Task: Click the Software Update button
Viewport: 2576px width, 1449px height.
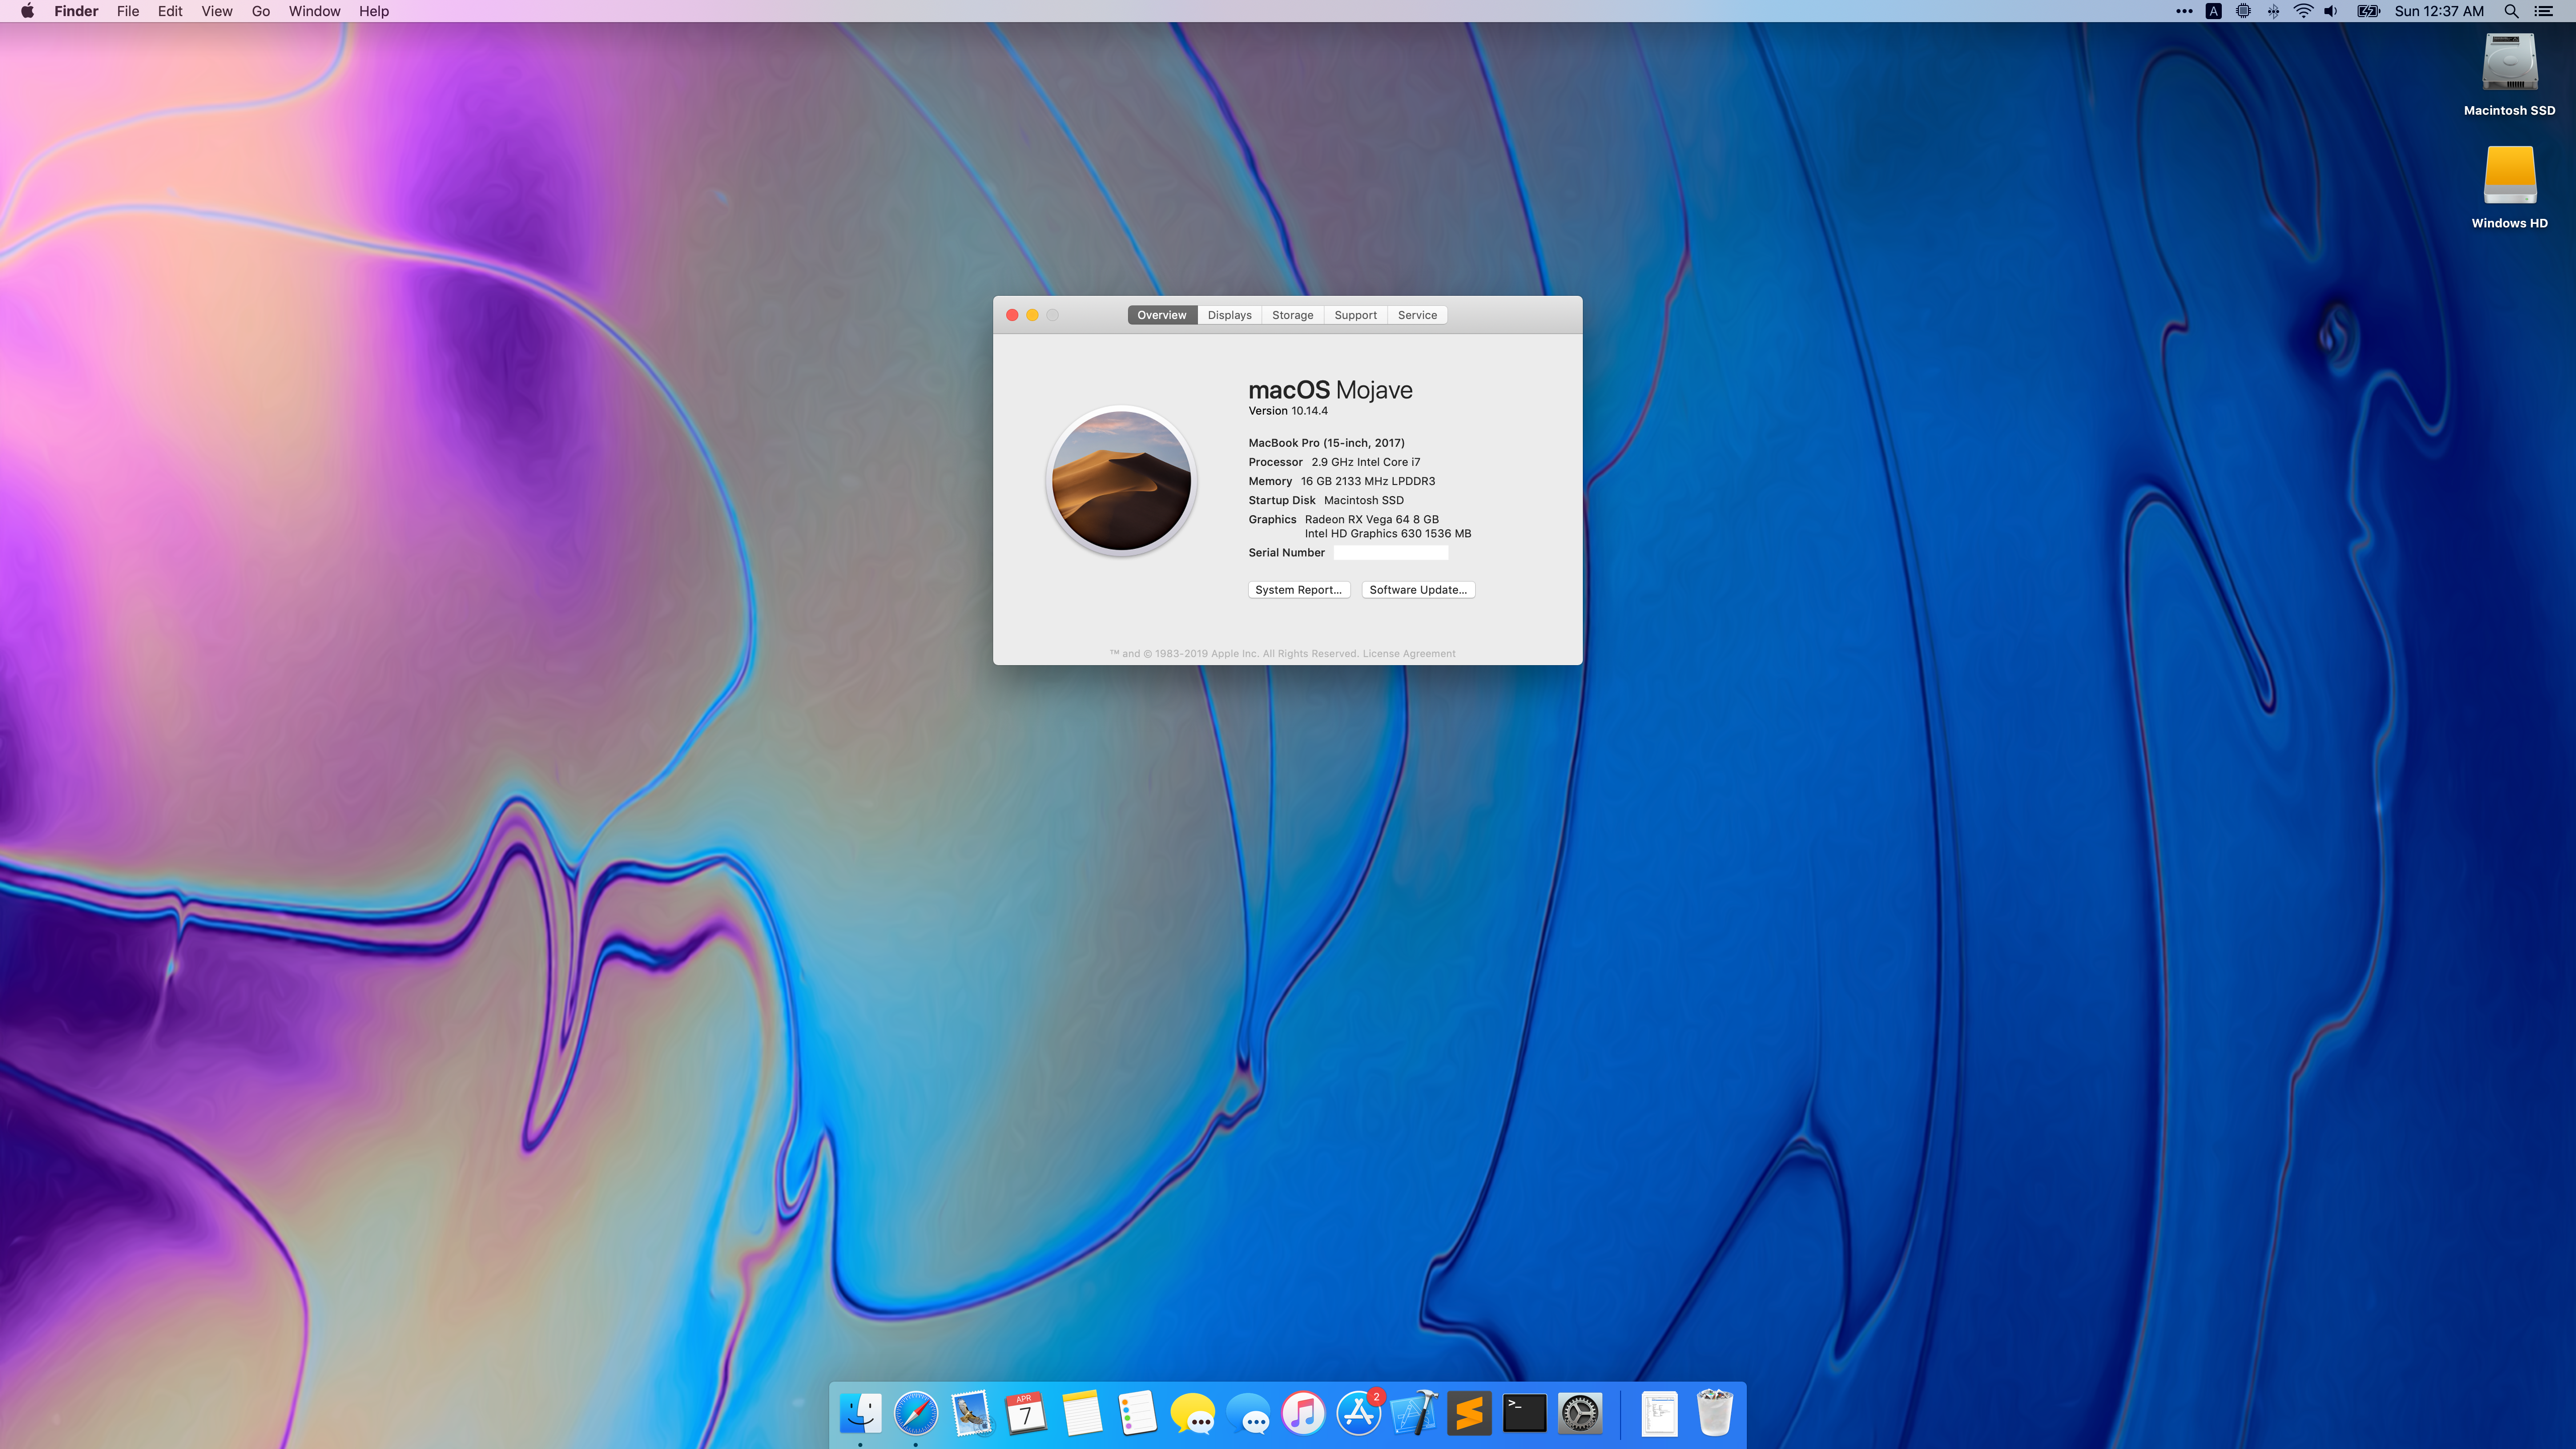Action: tap(1417, 590)
